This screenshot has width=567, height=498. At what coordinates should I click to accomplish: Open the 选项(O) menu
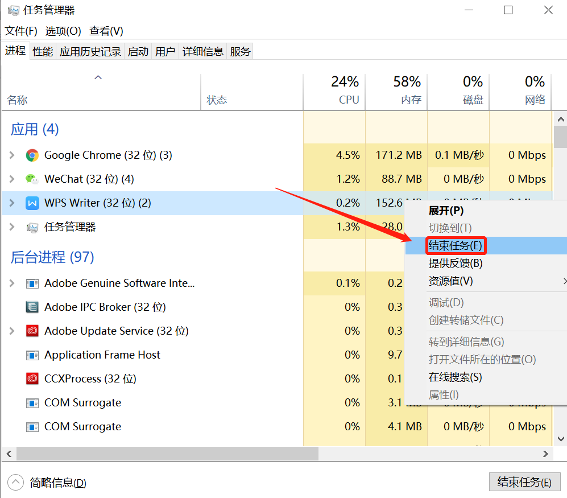63,31
